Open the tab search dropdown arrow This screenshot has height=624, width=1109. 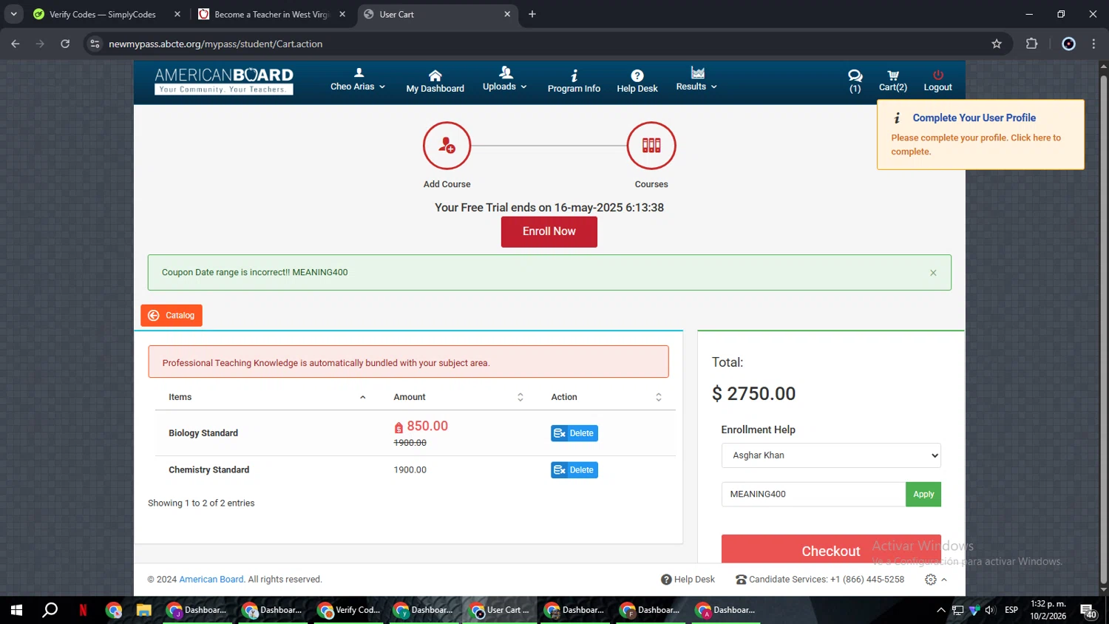click(x=13, y=14)
